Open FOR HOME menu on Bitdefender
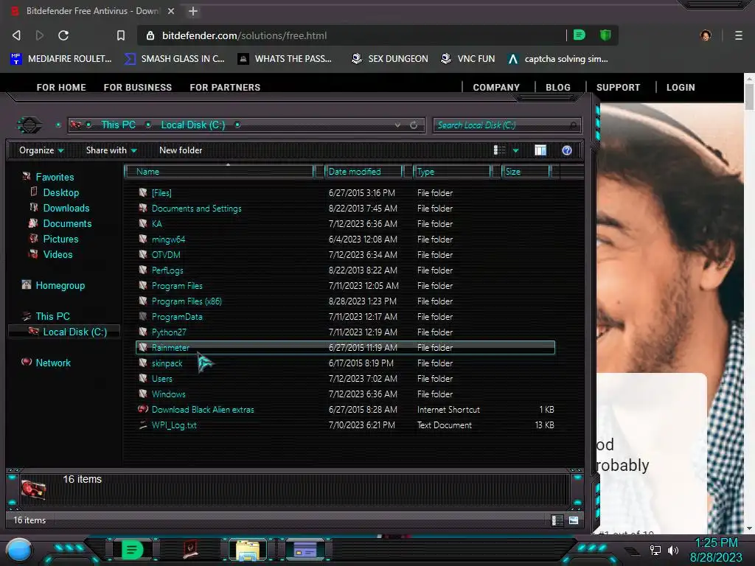The image size is (755, 566). click(61, 87)
